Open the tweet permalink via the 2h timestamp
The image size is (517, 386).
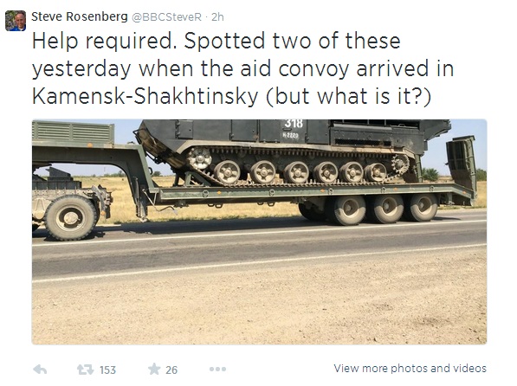click(217, 17)
